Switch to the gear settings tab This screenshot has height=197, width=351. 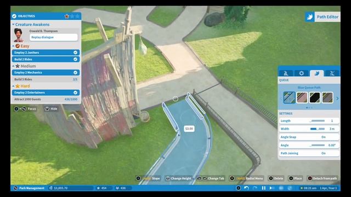pyautogui.click(x=301, y=73)
